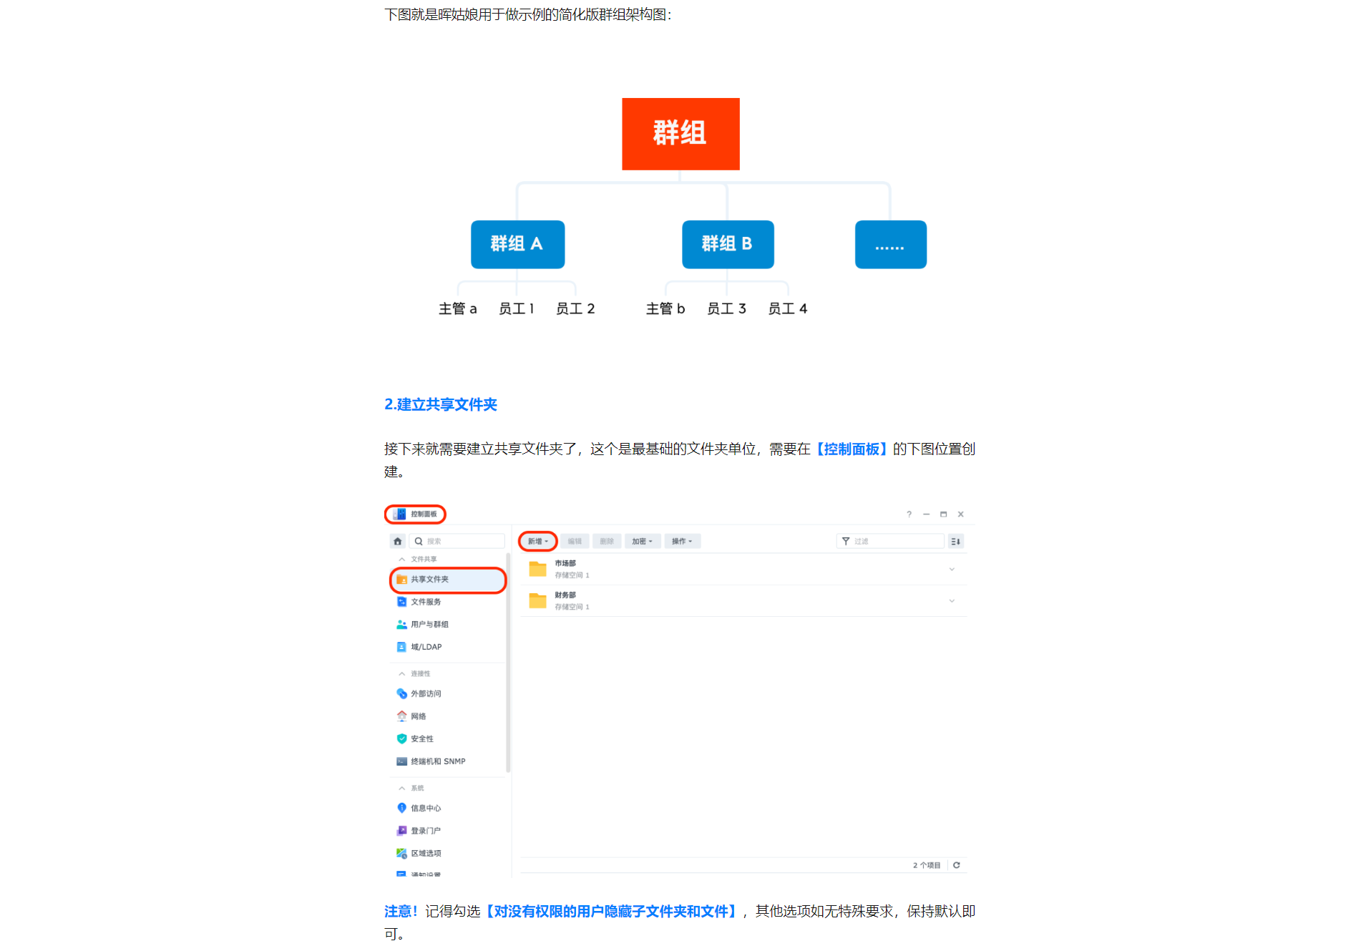Click the 过滤 filter input field
This screenshot has height=951, width=1366.
(896, 542)
